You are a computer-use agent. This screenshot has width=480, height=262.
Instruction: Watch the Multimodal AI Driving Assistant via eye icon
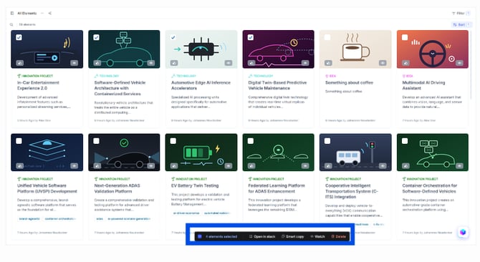[459, 63]
